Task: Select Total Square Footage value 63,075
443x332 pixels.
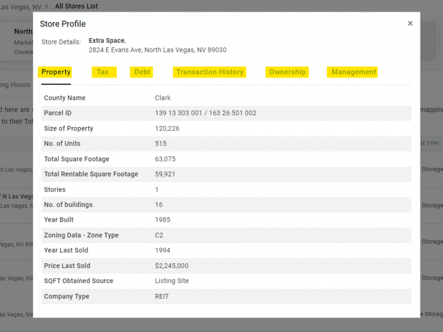Action: pyautogui.click(x=166, y=159)
